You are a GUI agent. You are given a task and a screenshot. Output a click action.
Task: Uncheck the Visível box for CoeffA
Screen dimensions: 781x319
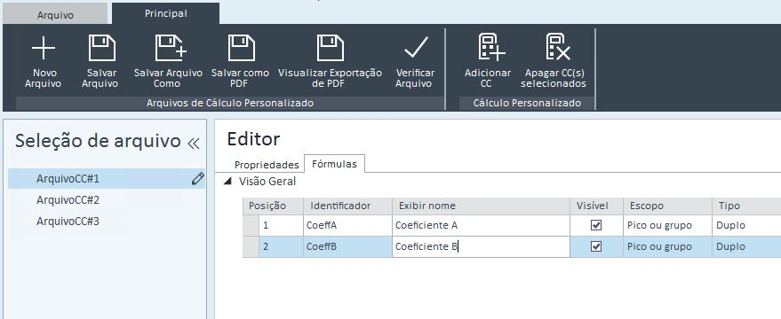595,226
